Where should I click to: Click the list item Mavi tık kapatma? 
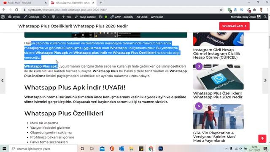[44, 123]
